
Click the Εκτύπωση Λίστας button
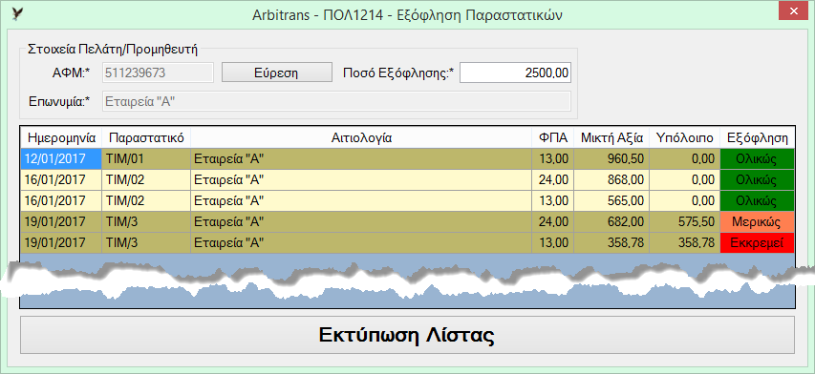[x=407, y=335]
